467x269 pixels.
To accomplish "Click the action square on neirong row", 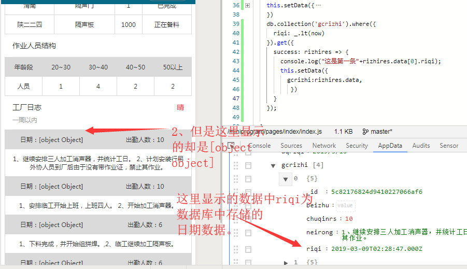I will point(248,233).
